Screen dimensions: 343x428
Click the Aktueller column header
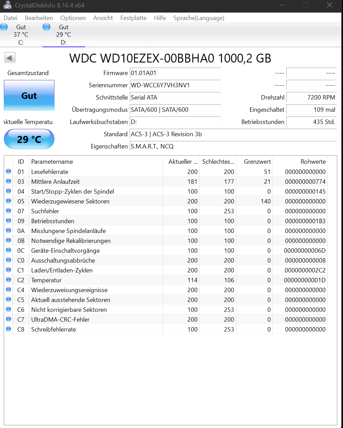[x=181, y=162]
